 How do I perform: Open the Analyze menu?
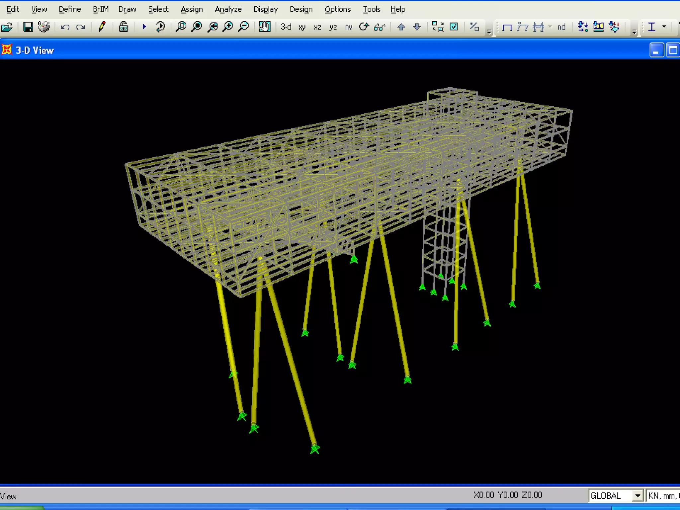pos(228,9)
